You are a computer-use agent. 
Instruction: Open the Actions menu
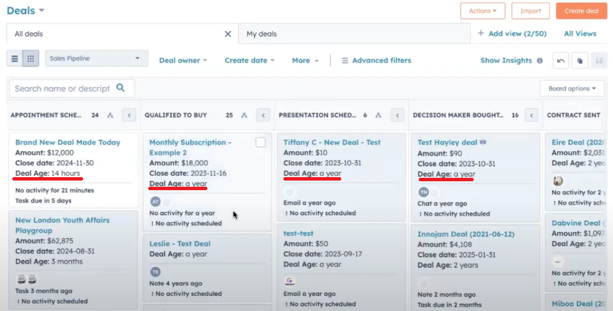coord(483,11)
